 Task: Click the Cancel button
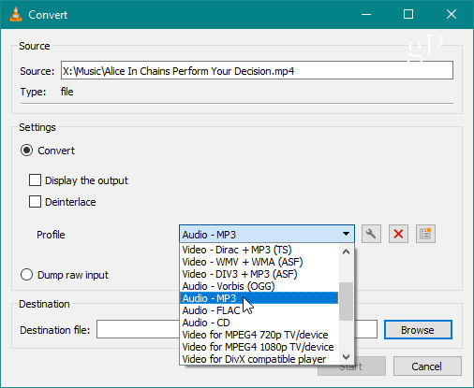427,366
